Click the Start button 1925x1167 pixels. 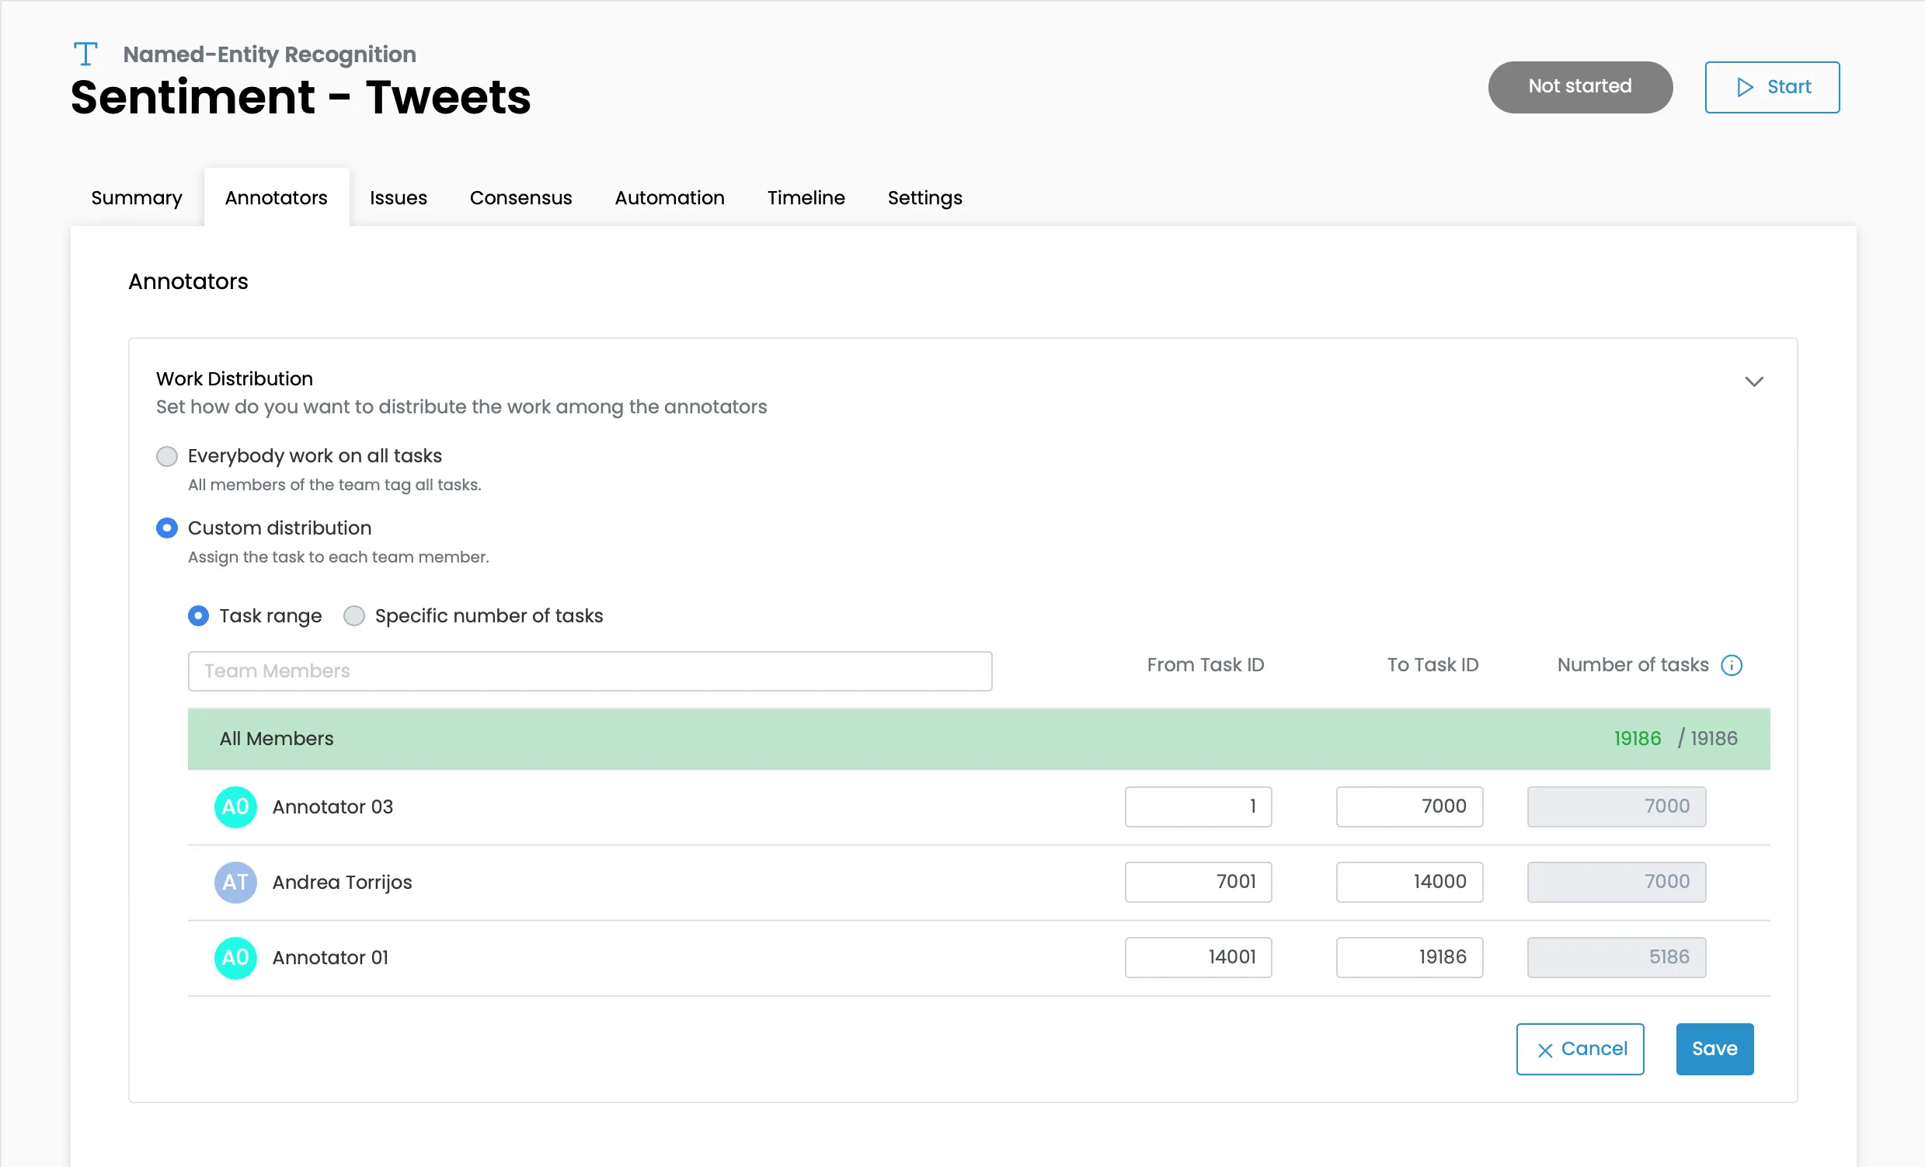[x=1772, y=87]
